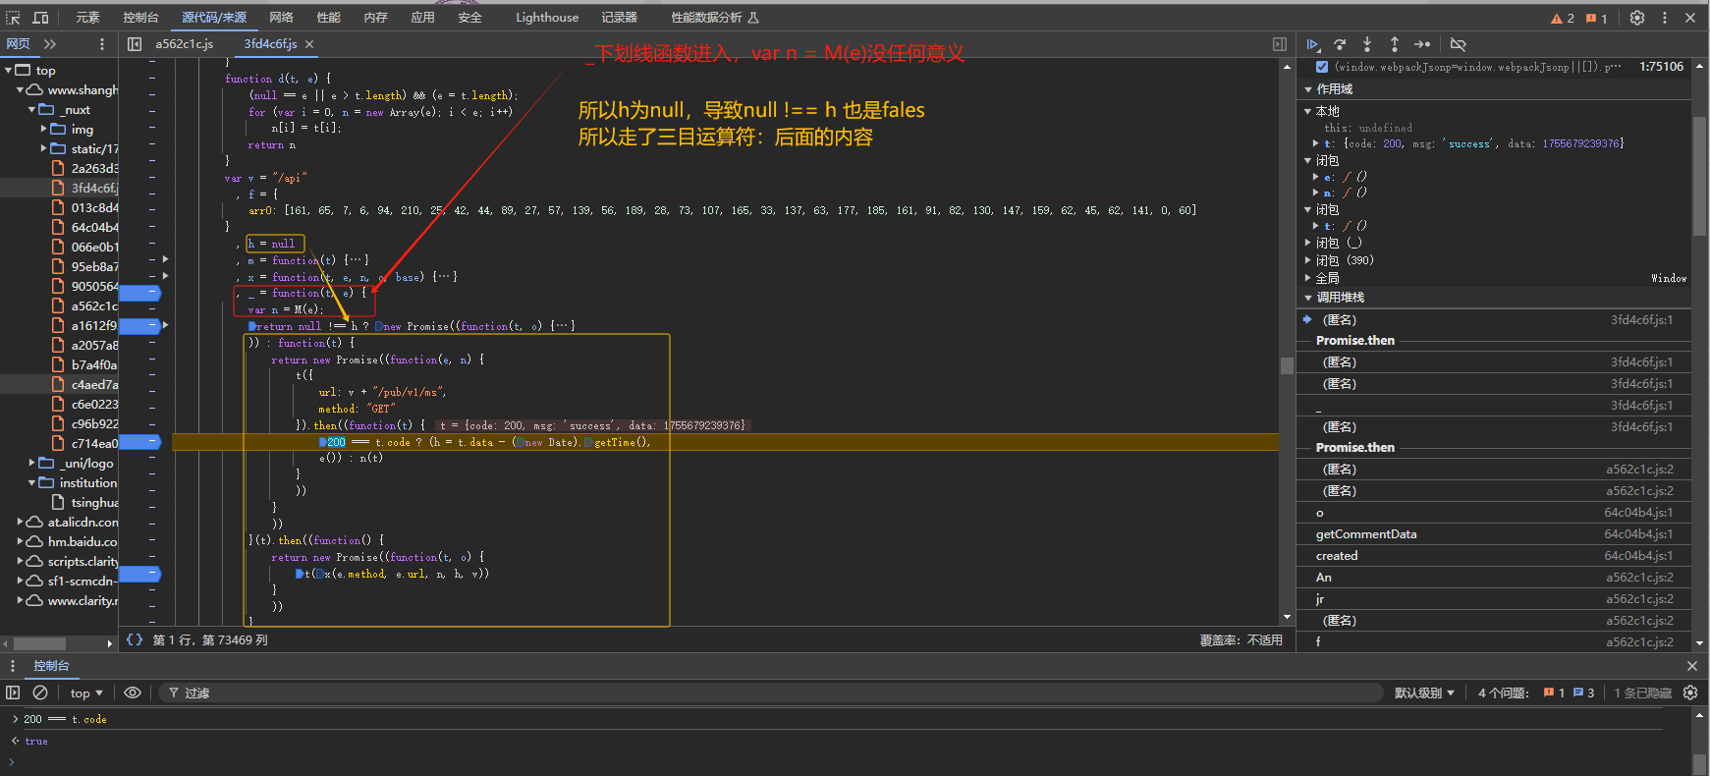Screen dimensions: 1710x776
Task: Switch to the 控制台 Console tab at top
Action: click(x=140, y=18)
